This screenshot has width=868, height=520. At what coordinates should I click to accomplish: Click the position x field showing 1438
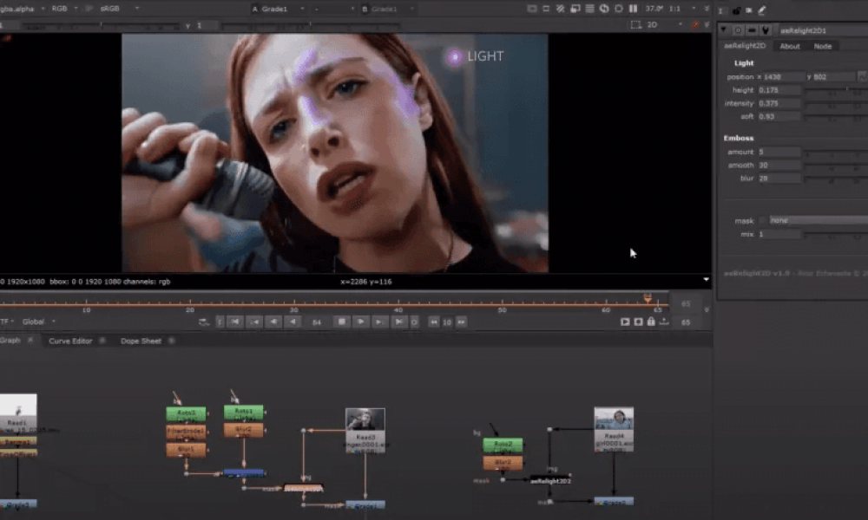[784, 77]
